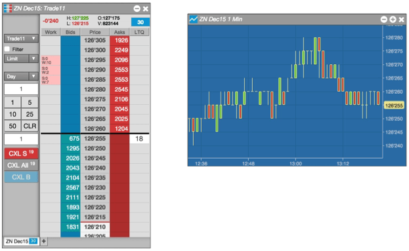Close the Trade11 ladder widget

coord(146,9)
